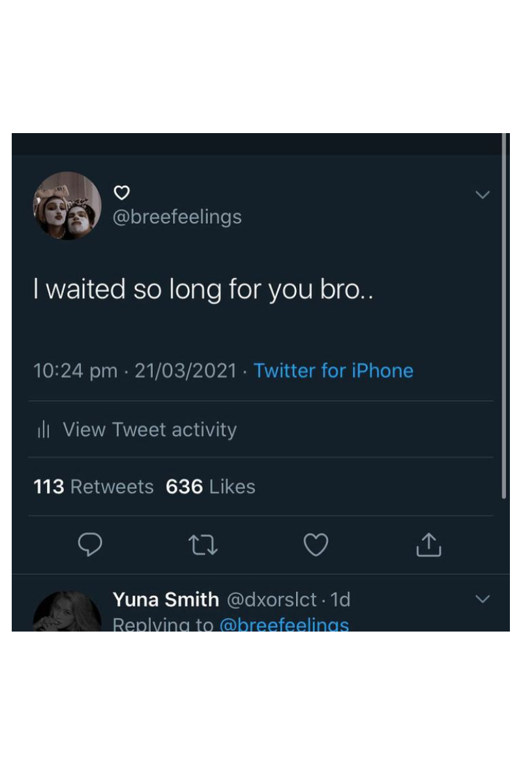521x764 pixels.
Task: Open the share options via the upload arrow icon
Action: coord(429,544)
